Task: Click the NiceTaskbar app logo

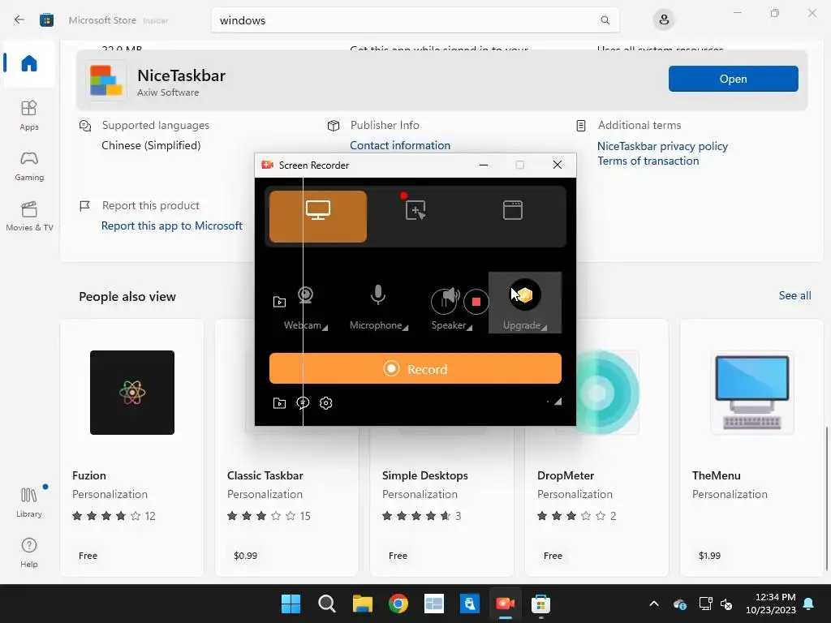Action: tap(106, 80)
